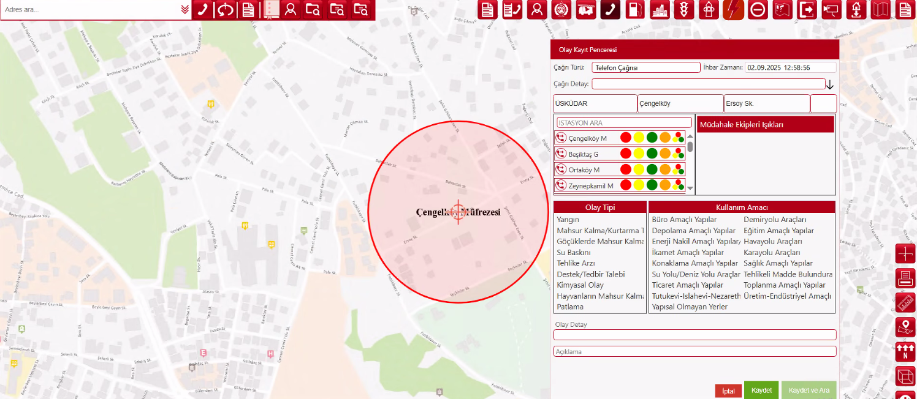The image size is (917, 399).
Task: Select Sağlık Amaçlı Yapılar usage
Action: coord(778,263)
